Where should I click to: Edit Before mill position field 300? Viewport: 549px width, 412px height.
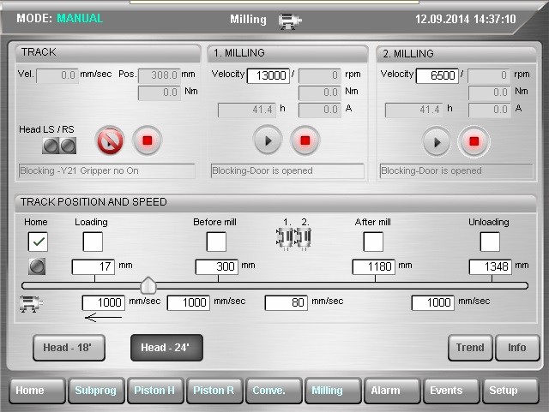click(217, 267)
